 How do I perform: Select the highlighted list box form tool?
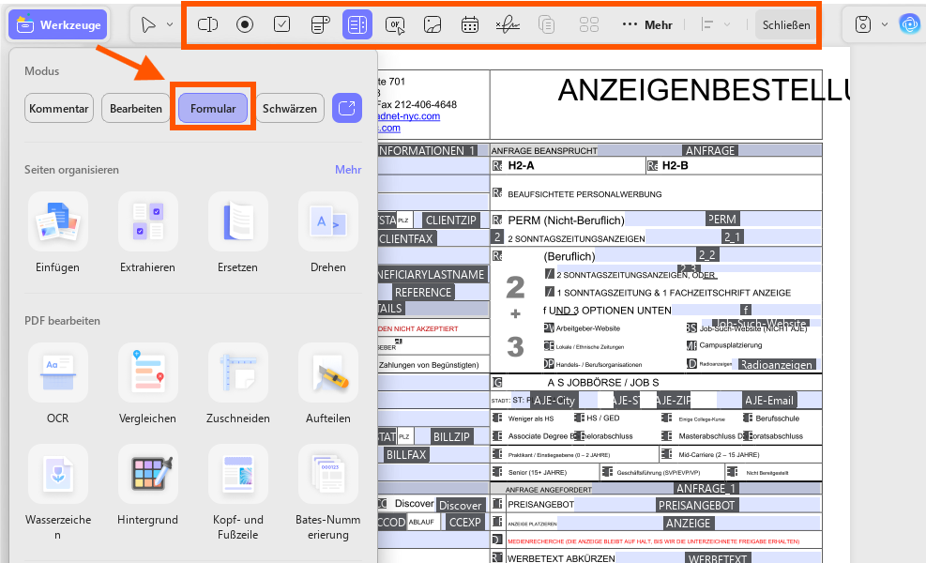[x=357, y=24]
